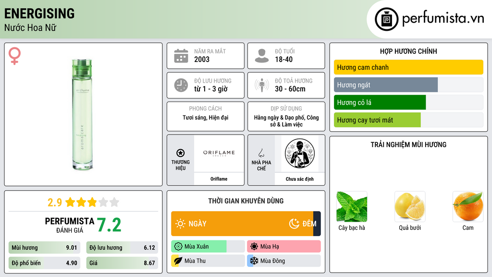
Task: Click the spring flower icon by Mùa Xuân
Action: tap(178, 247)
